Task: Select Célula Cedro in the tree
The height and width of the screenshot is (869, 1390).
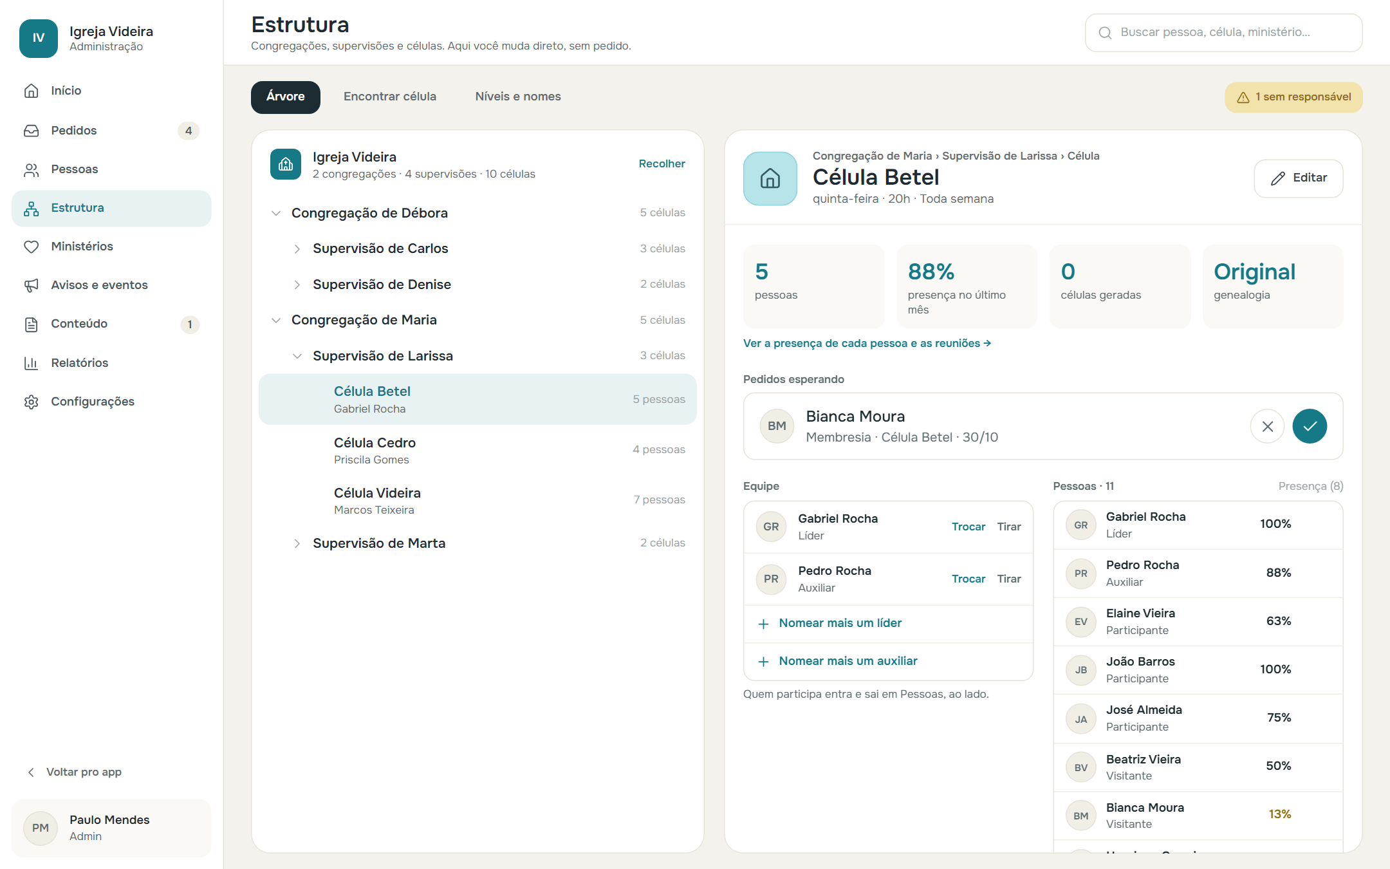Action: pyautogui.click(x=477, y=450)
